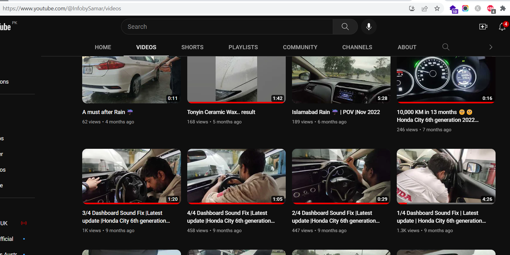This screenshot has height=255, width=510.
Task: Open 'A must after Rain' video title
Action: pos(108,112)
